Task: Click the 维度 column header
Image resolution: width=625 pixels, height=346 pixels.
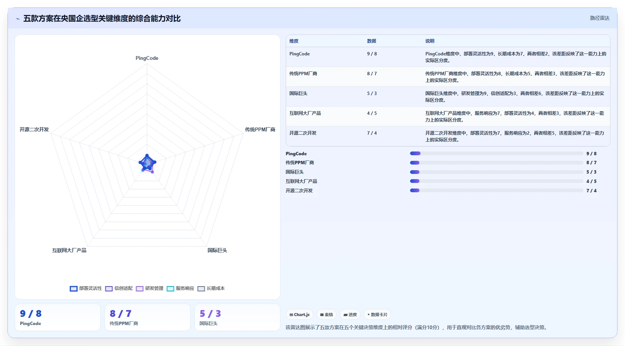Action: 294,41
